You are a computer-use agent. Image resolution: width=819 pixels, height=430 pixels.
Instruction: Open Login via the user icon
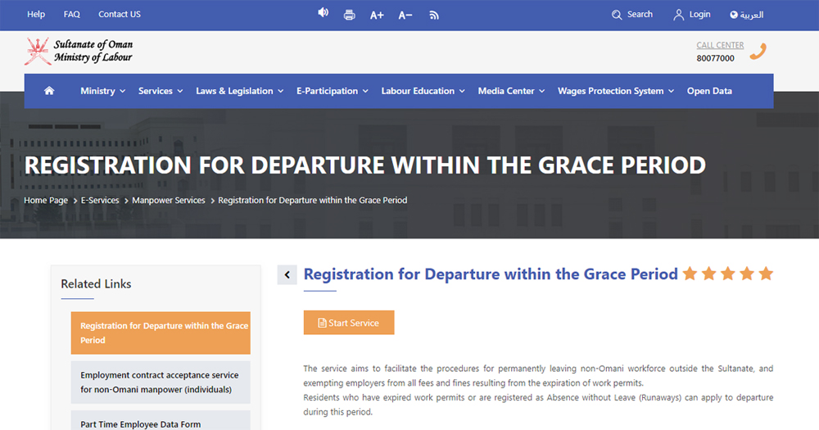coord(678,15)
